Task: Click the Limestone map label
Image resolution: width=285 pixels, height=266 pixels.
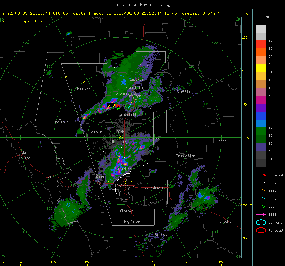Action: click(60, 122)
